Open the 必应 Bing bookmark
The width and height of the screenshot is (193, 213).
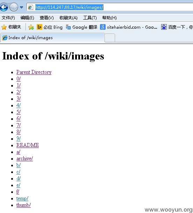pos(50,27)
